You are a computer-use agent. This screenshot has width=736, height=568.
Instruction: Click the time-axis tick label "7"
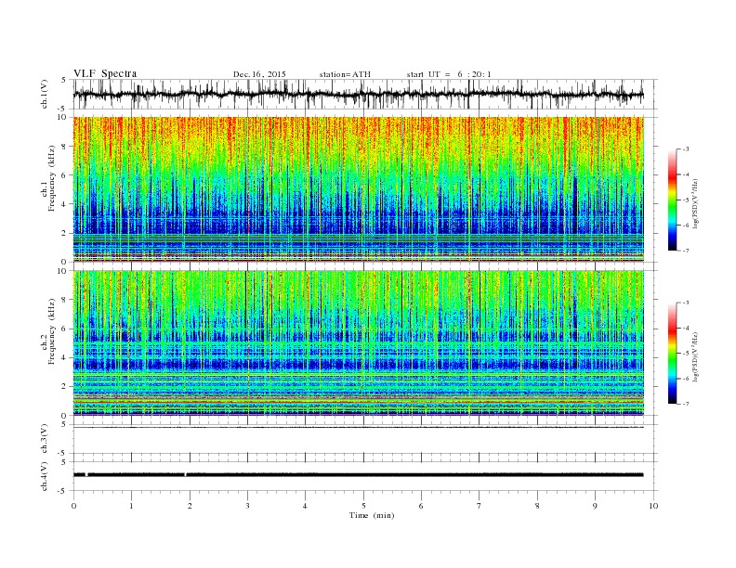tap(480, 506)
